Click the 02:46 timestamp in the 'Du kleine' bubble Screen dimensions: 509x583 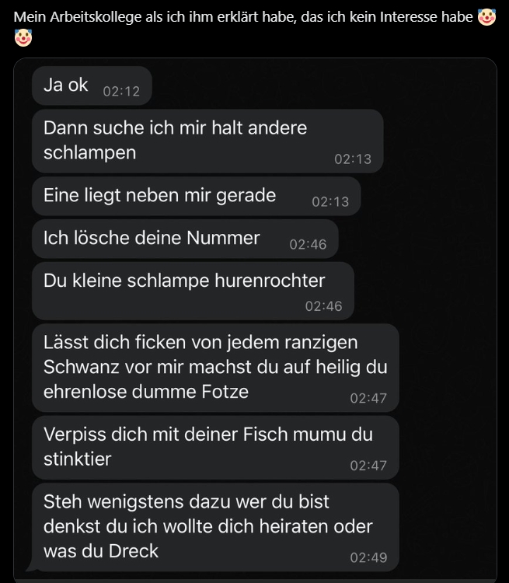[323, 306]
